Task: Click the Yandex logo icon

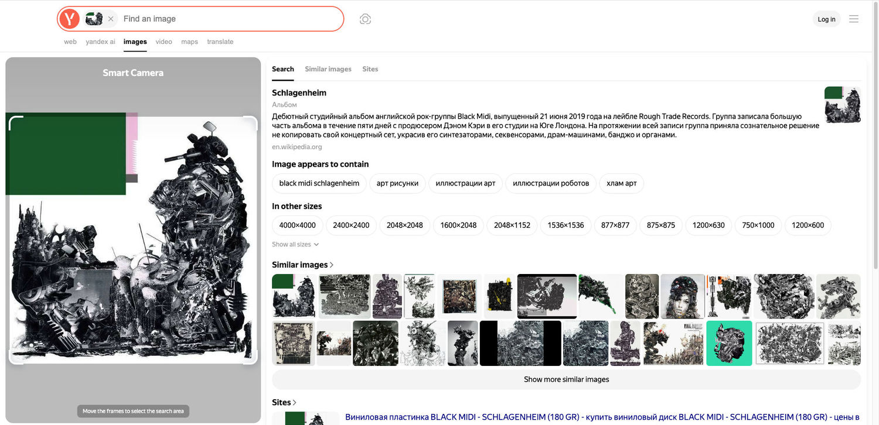Action: click(x=69, y=19)
